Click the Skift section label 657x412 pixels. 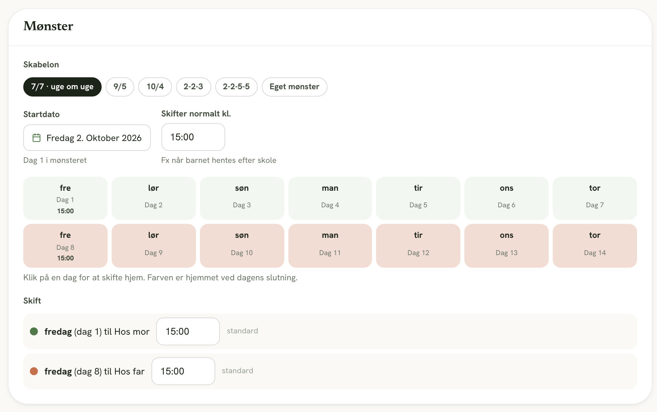point(32,301)
